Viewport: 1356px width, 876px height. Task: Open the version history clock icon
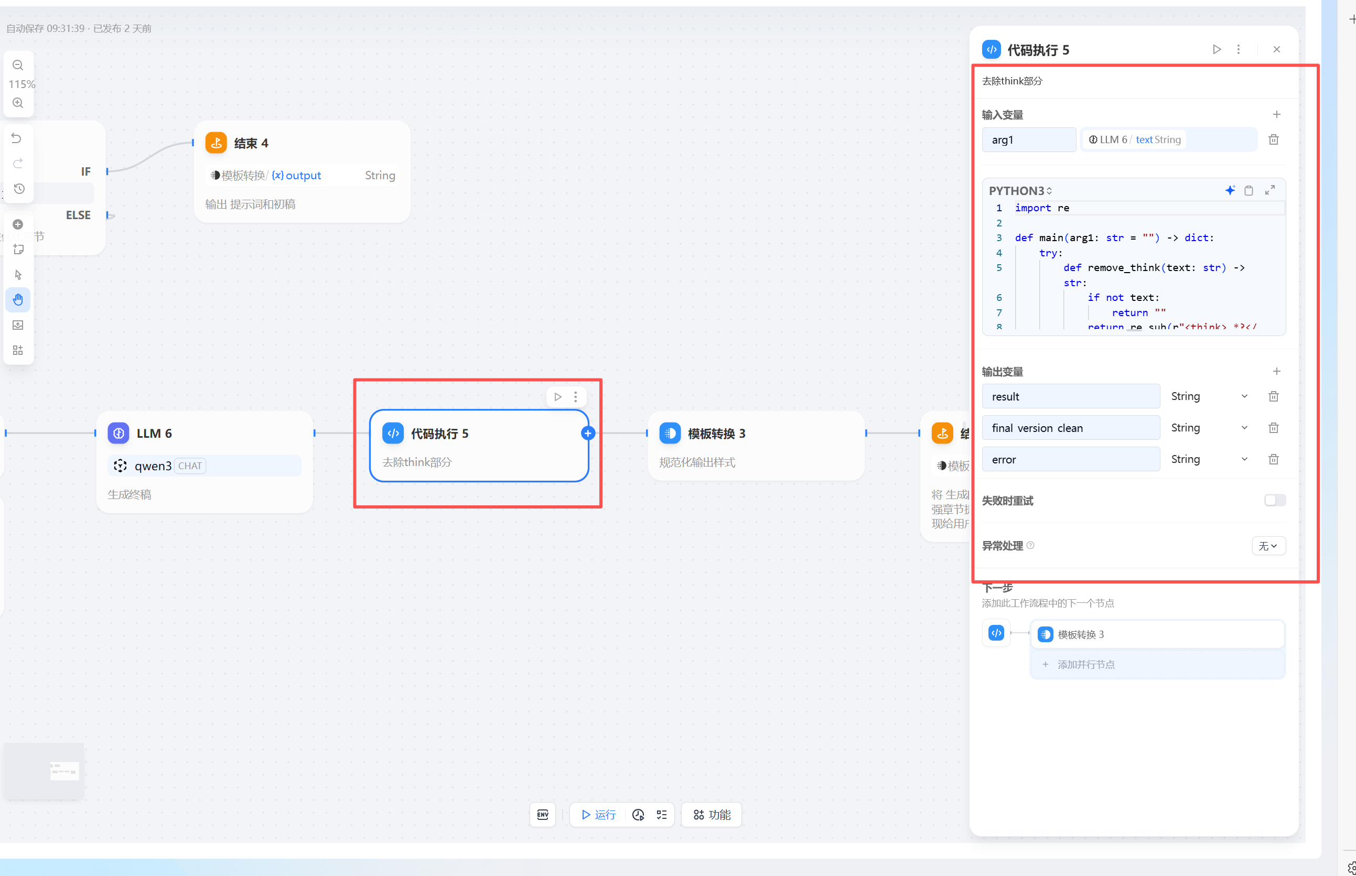point(19,189)
